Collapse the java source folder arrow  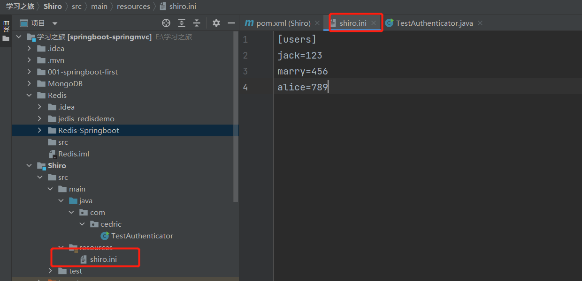(61, 201)
